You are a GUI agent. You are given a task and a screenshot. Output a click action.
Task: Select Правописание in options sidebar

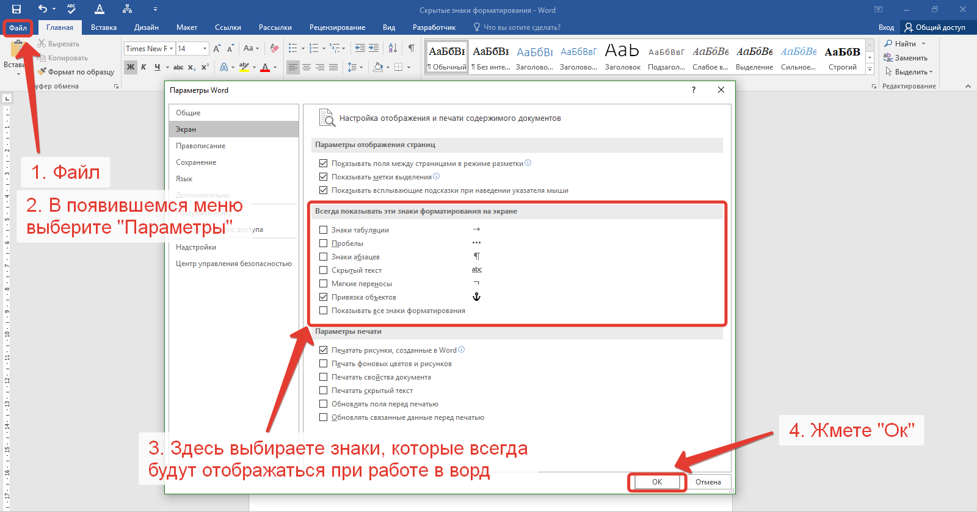click(x=234, y=146)
